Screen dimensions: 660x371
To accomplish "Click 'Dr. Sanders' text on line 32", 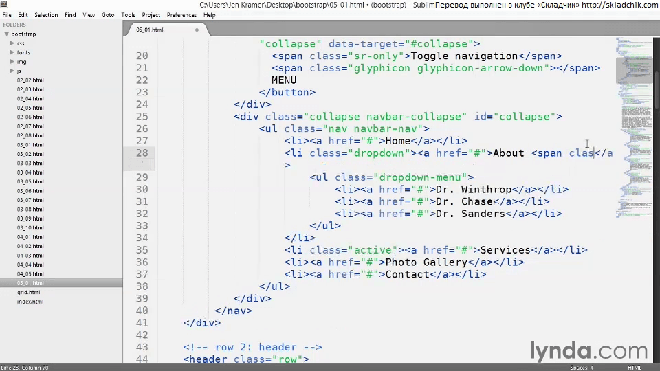I will click(470, 214).
